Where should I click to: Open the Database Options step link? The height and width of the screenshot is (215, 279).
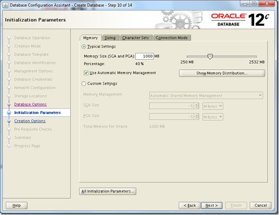[30, 104]
